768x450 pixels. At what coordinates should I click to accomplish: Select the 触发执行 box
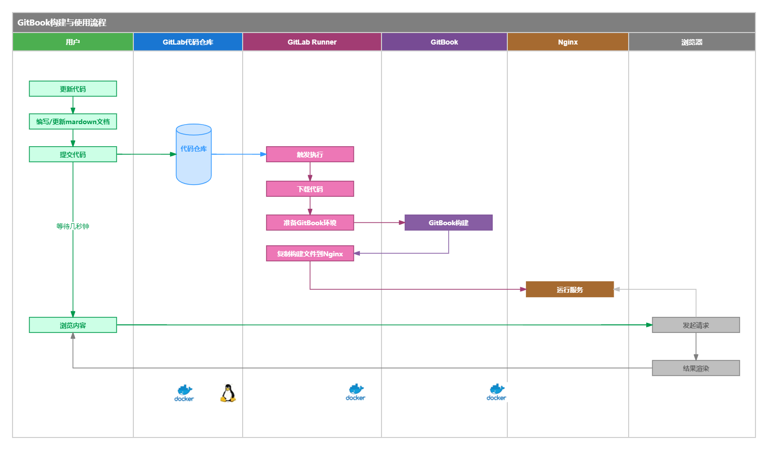(x=310, y=154)
